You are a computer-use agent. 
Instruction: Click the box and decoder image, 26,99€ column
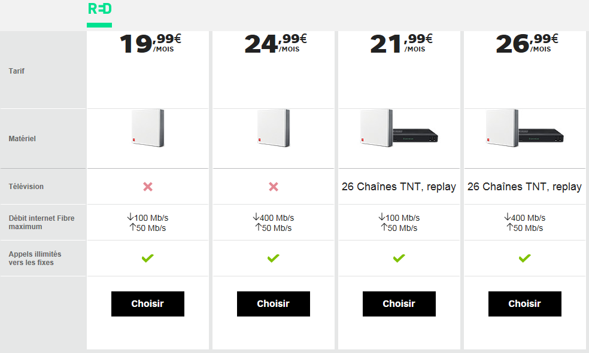(x=525, y=129)
